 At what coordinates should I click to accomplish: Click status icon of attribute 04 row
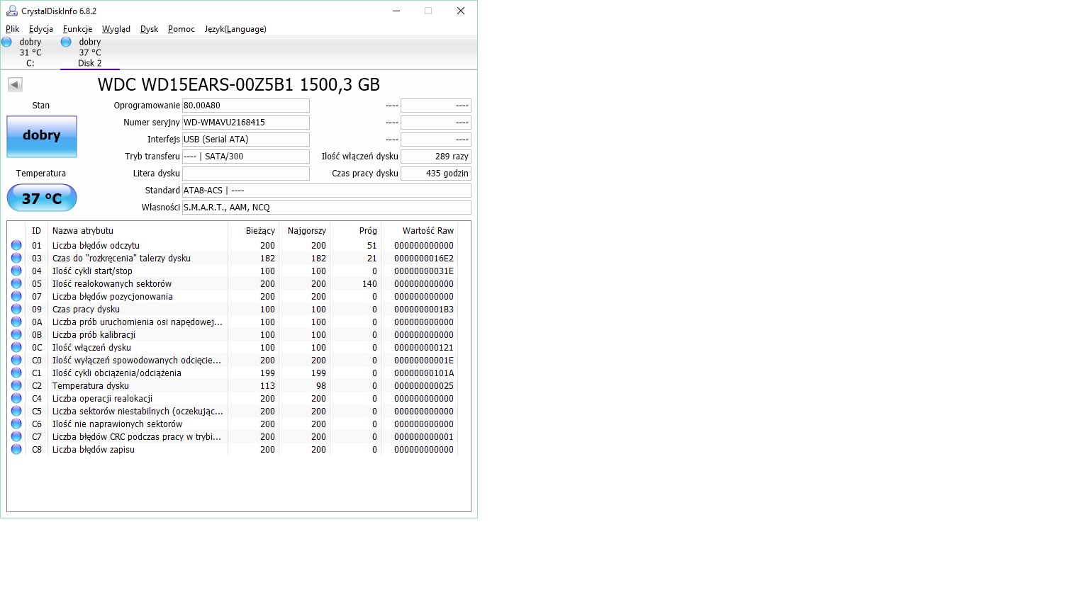[x=16, y=271]
